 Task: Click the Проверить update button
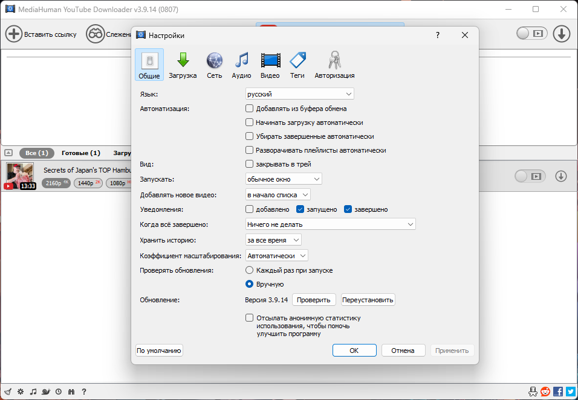point(314,299)
